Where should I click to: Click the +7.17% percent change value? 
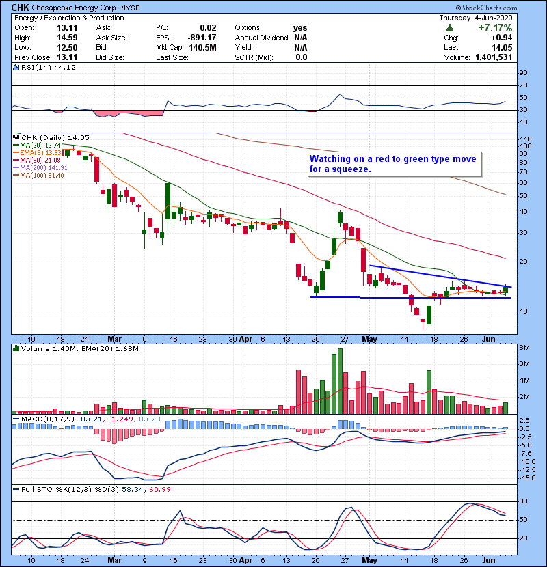[x=495, y=28]
